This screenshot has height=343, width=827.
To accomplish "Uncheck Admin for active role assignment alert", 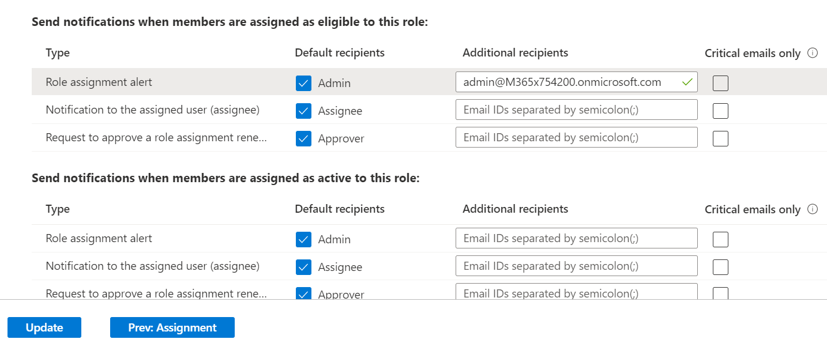I will point(303,239).
